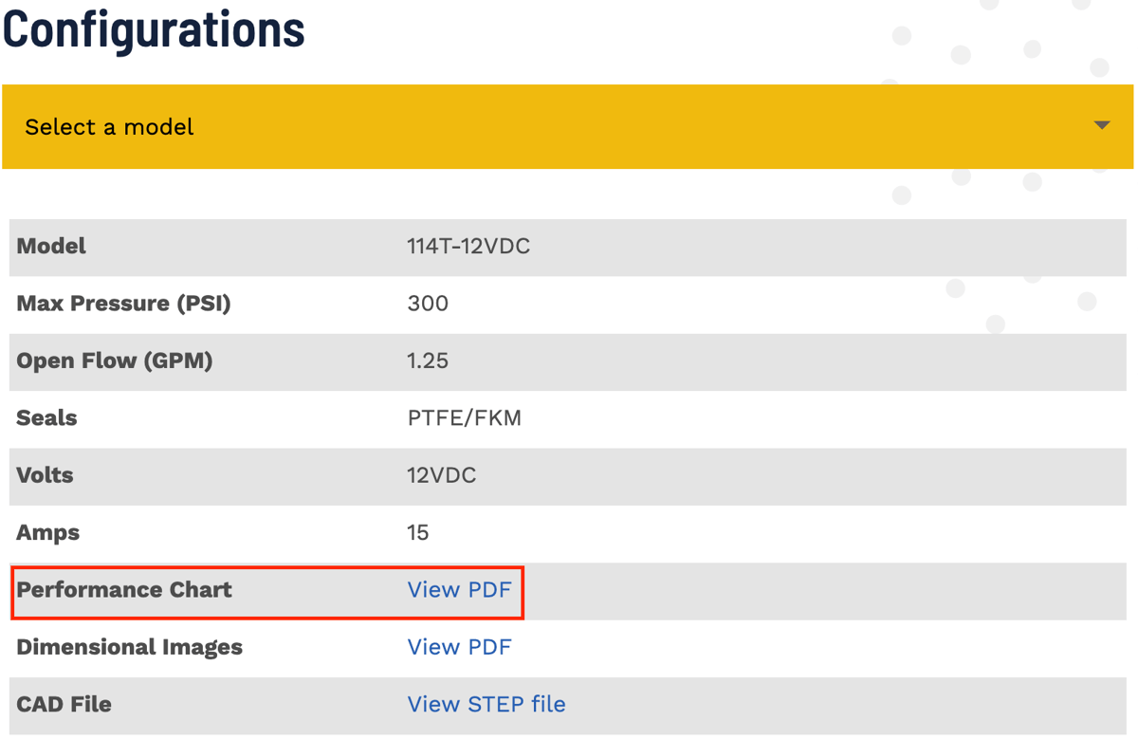Click the Volts row label

(45, 475)
